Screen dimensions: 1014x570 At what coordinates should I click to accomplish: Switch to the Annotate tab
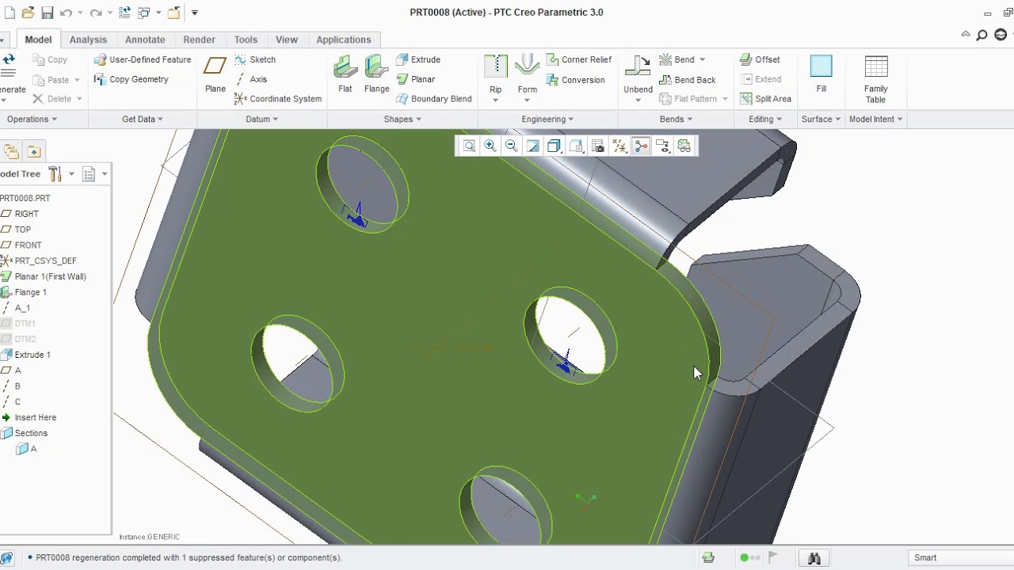coord(145,40)
